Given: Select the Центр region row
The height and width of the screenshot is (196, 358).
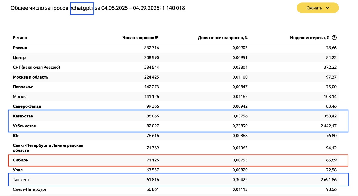Looking at the screenshot, I should coord(175,57).
